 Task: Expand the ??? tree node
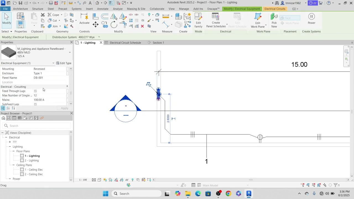(x=10, y=142)
